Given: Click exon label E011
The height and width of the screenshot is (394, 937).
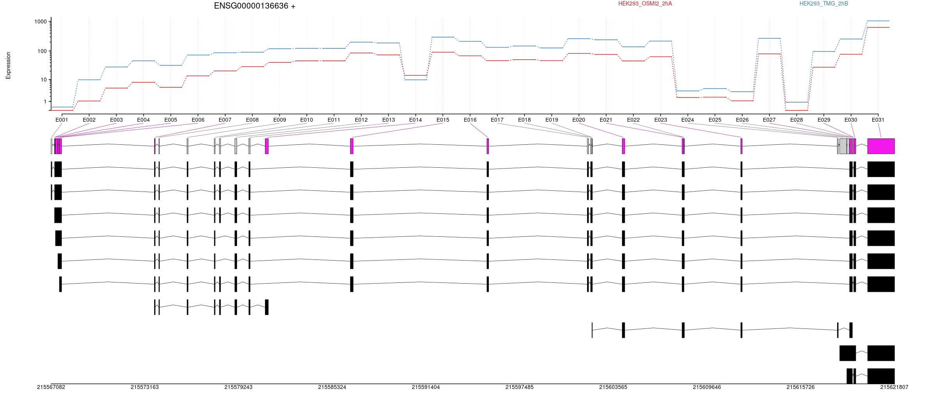Looking at the screenshot, I should pos(334,120).
